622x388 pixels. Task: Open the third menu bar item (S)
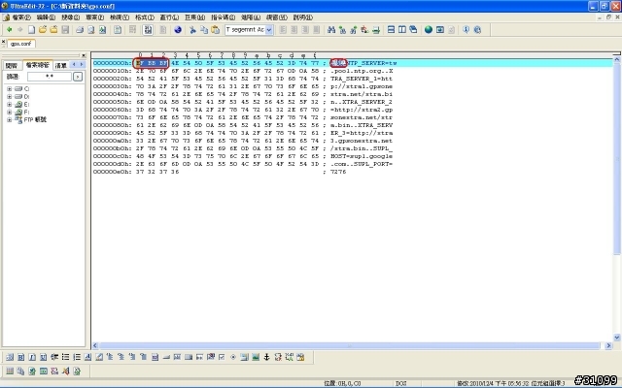pos(70,17)
